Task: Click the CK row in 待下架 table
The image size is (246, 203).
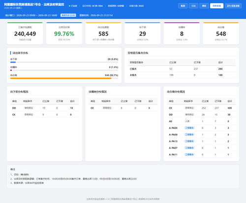Action: tap(45, 115)
